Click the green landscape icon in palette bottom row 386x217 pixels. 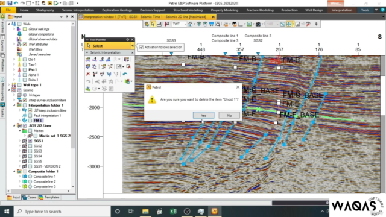tap(88, 89)
